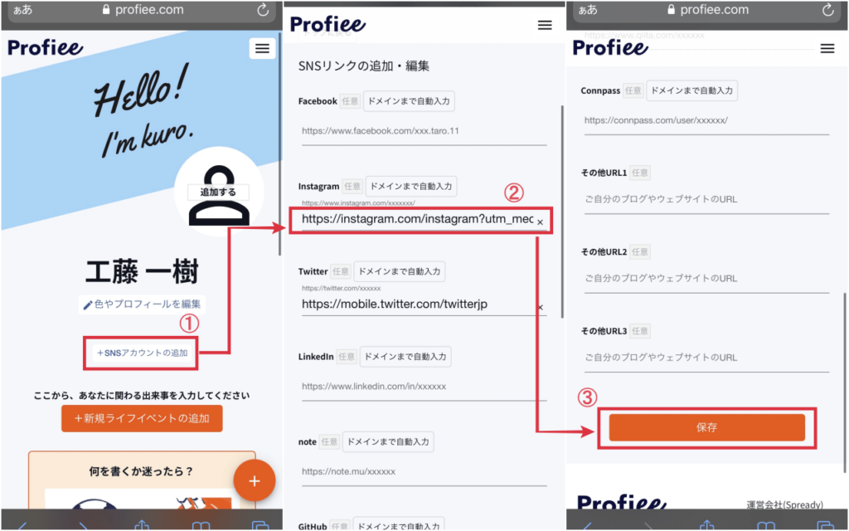849x531 pixels.
Task: Focus the その他URL3 input field
Action: point(706,358)
